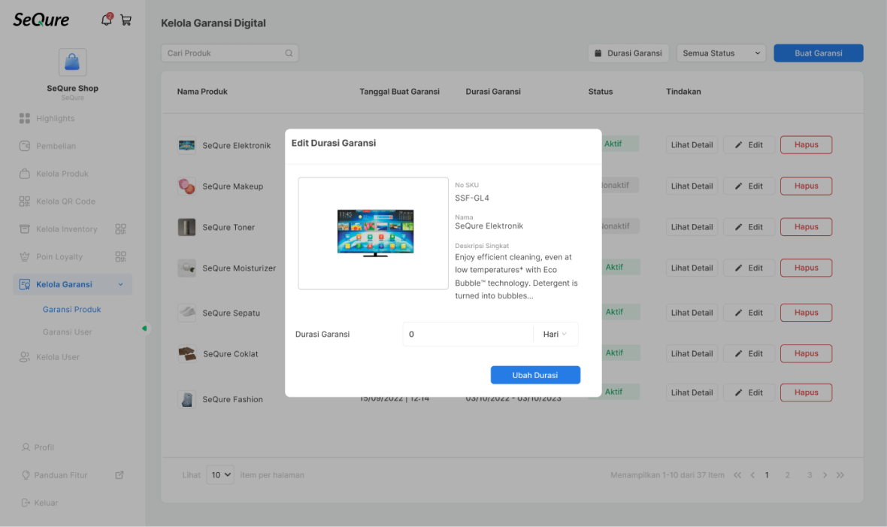Click Buat Garansi button

(x=819, y=53)
